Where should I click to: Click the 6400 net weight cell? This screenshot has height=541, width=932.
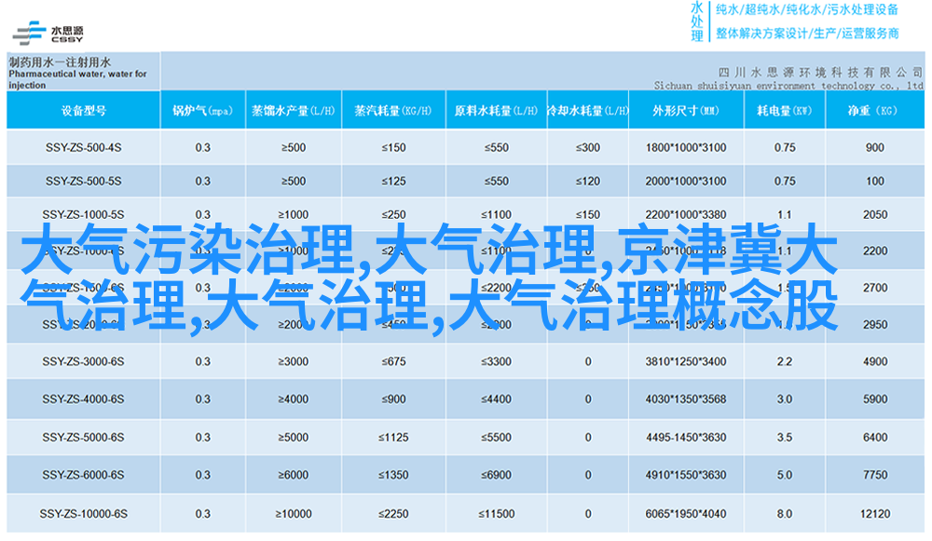875,437
